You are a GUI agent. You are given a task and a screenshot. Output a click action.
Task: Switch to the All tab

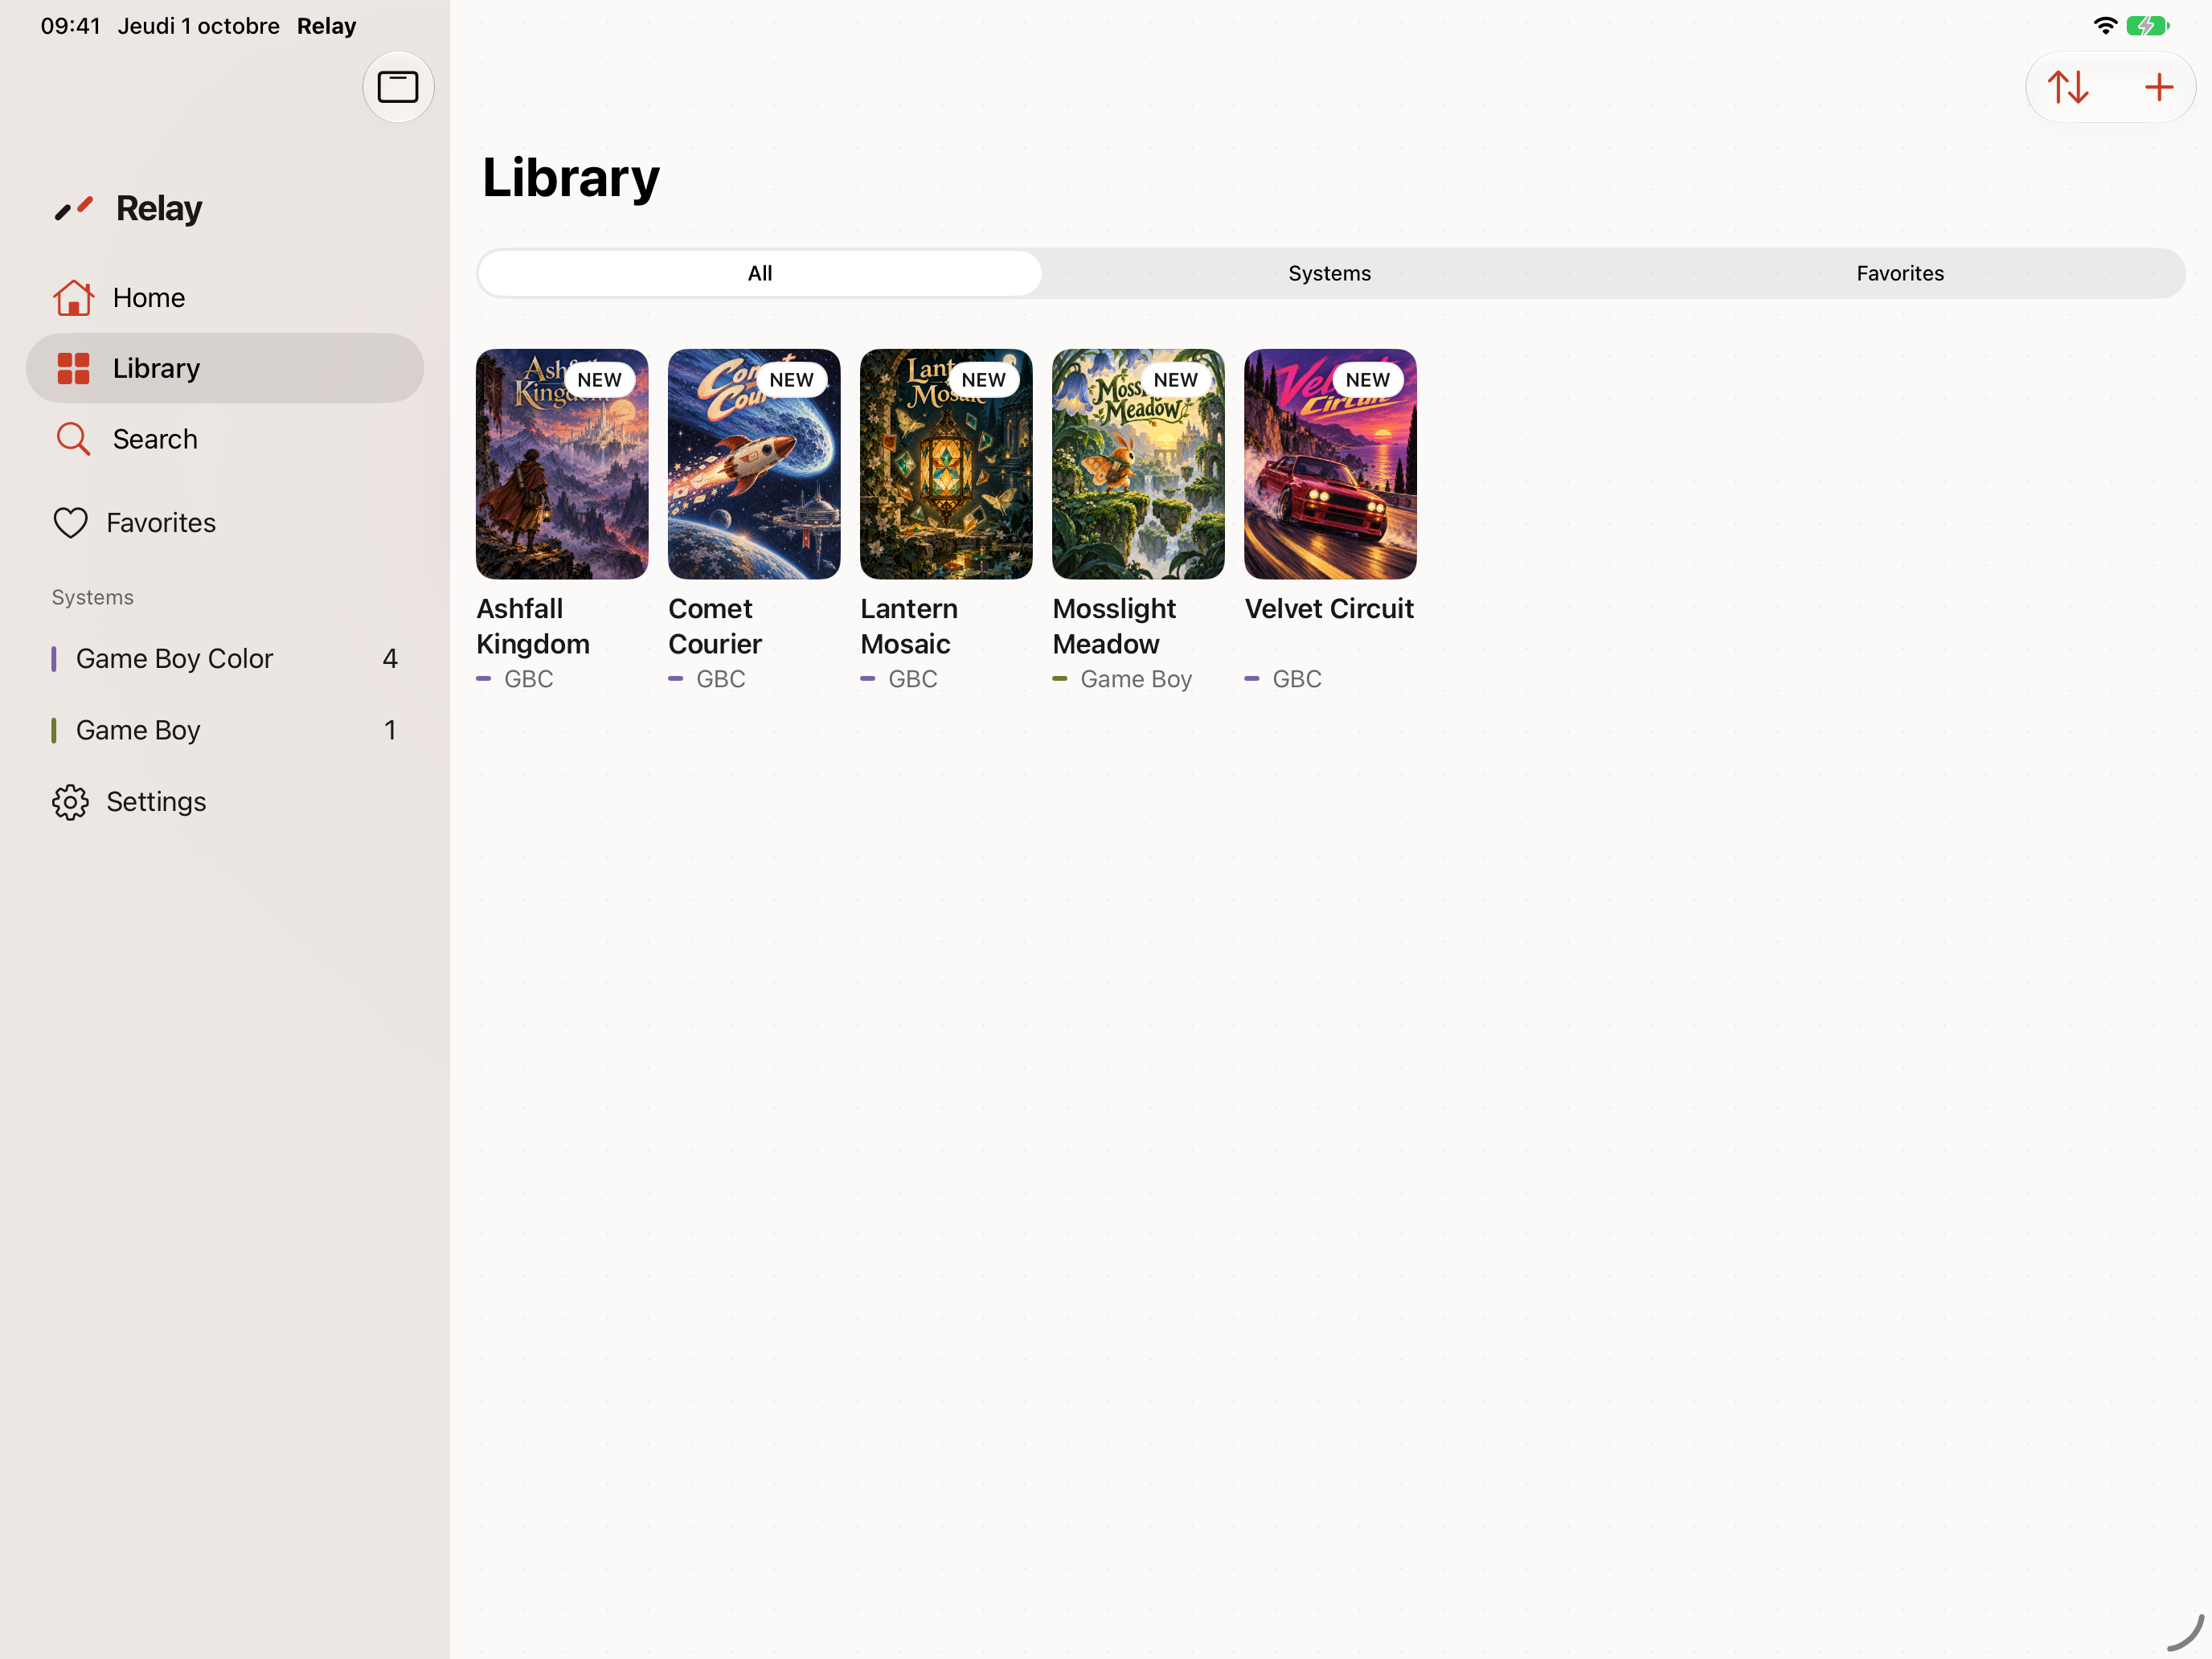pos(760,273)
